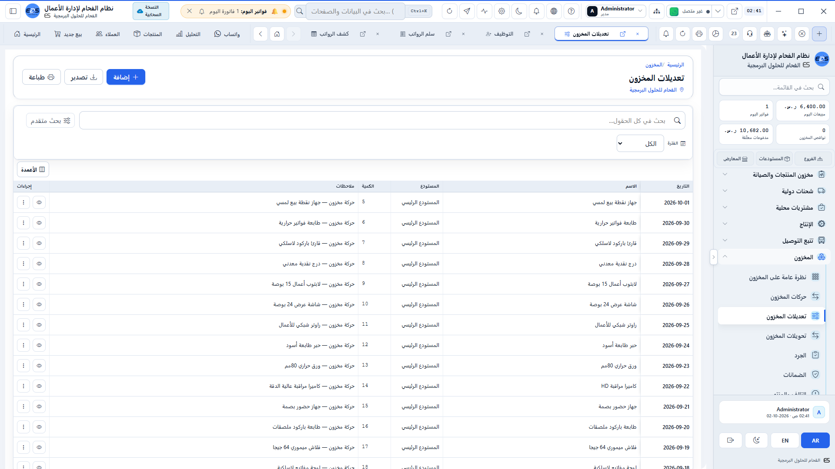
Task: Open row actions menu for 2026-09-30
Action: point(23,223)
